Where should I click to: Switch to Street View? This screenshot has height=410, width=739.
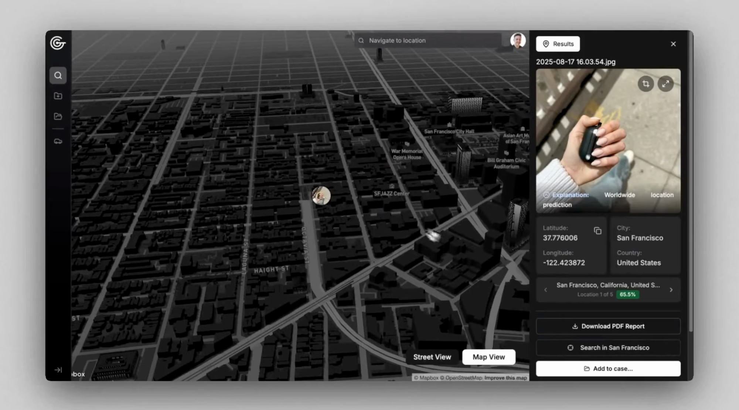(432, 357)
